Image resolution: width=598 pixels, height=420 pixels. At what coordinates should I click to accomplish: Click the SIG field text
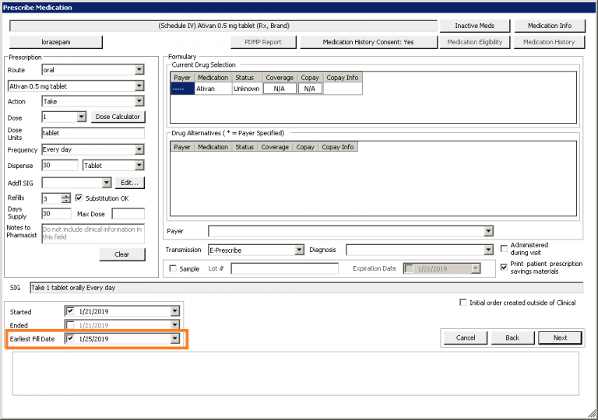[306, 288]
